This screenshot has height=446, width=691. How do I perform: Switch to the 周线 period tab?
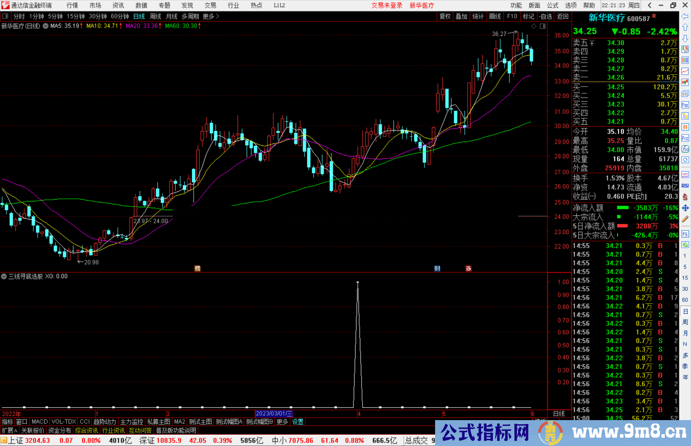click(x=155, y=16)
